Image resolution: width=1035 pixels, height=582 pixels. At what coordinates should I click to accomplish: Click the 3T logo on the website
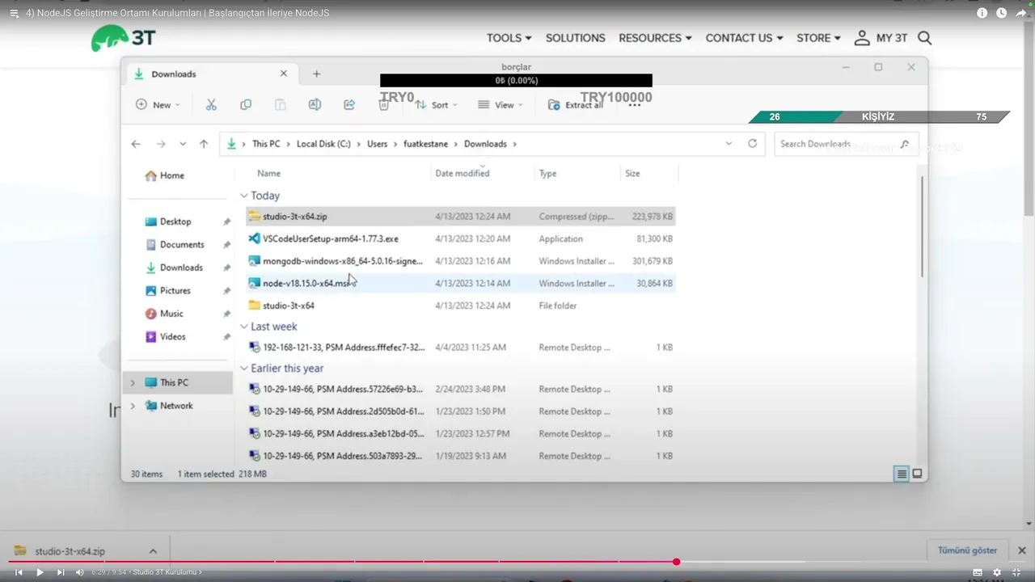[x=123, y=38]
